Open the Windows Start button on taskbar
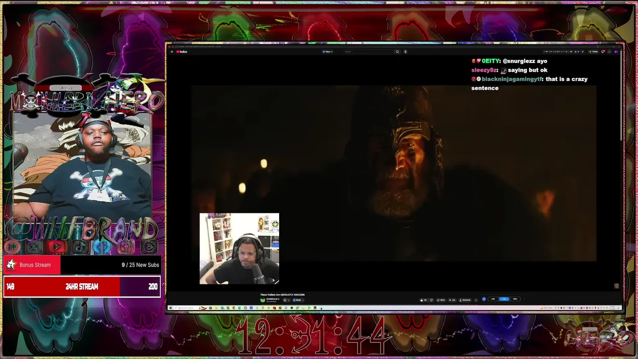This screenshot has width=638, height=359. pos(170,308)
